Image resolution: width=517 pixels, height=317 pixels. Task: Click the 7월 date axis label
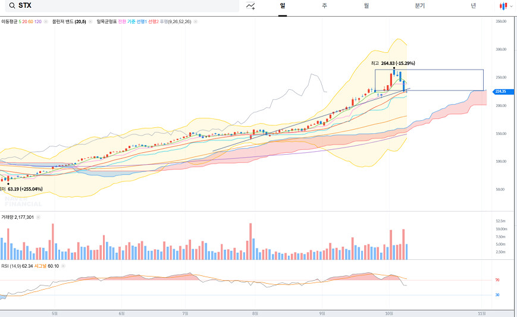coord(185,313)
